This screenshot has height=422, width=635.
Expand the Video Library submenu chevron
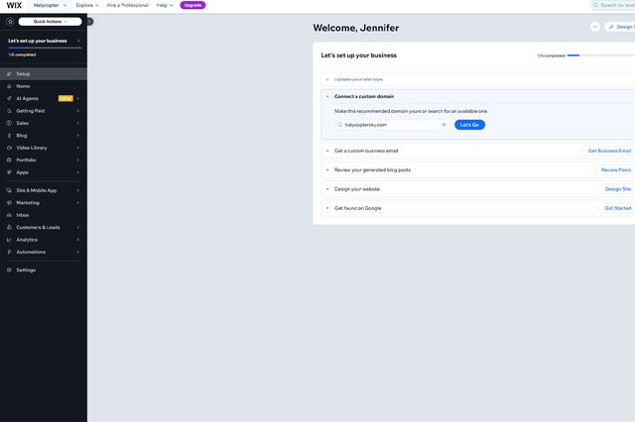point(78,148)
